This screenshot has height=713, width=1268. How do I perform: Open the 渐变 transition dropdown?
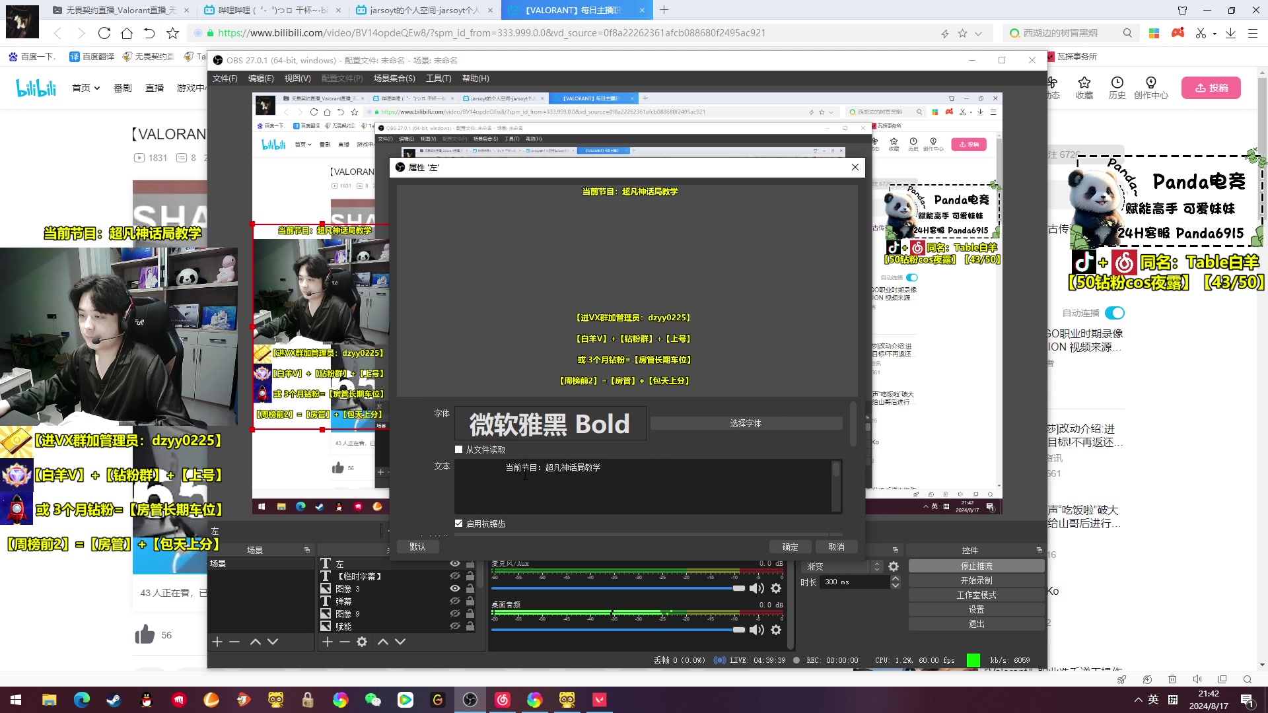point(842,566)
